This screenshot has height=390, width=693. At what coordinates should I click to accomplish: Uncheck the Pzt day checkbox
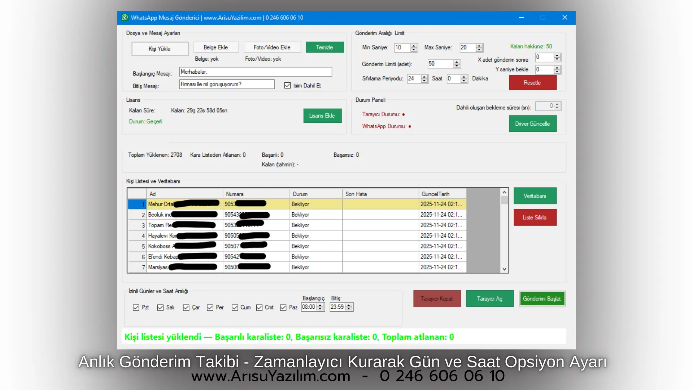click(x=136, y=308)
